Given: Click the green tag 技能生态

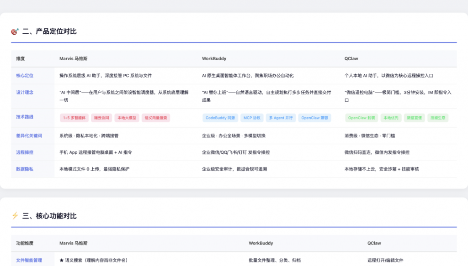Looking at the screenshot, I should point(438,118).
